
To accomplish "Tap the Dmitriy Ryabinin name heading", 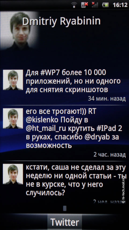I will [61, 22].
